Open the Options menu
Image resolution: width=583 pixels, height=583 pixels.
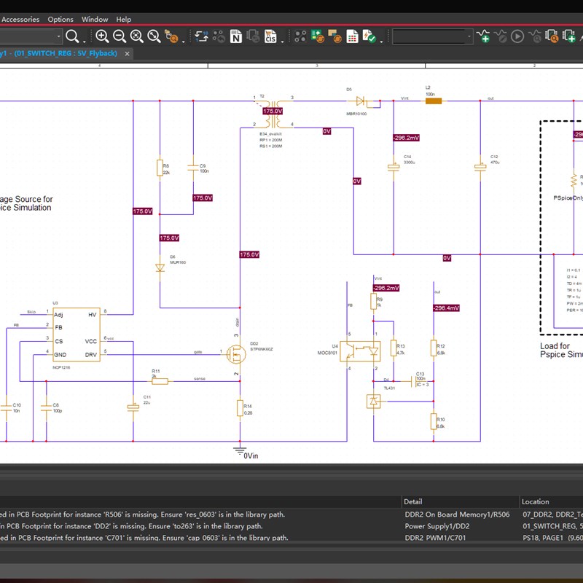pos(60,20)
